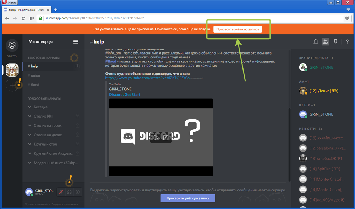Image resolution: width=355 pixels, height=209 pixels.
Task: Click the discordapp.com address bar
Action: [x=190, y=18]
